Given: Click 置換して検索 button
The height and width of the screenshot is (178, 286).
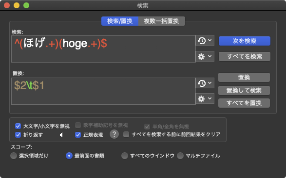Looking at the screenshot, I should coord(244,90).
